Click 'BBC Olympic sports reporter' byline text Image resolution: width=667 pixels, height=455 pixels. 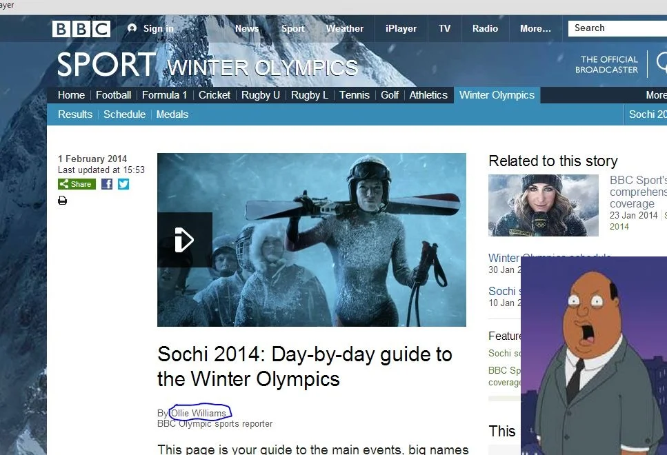click(x=215, y=424)
